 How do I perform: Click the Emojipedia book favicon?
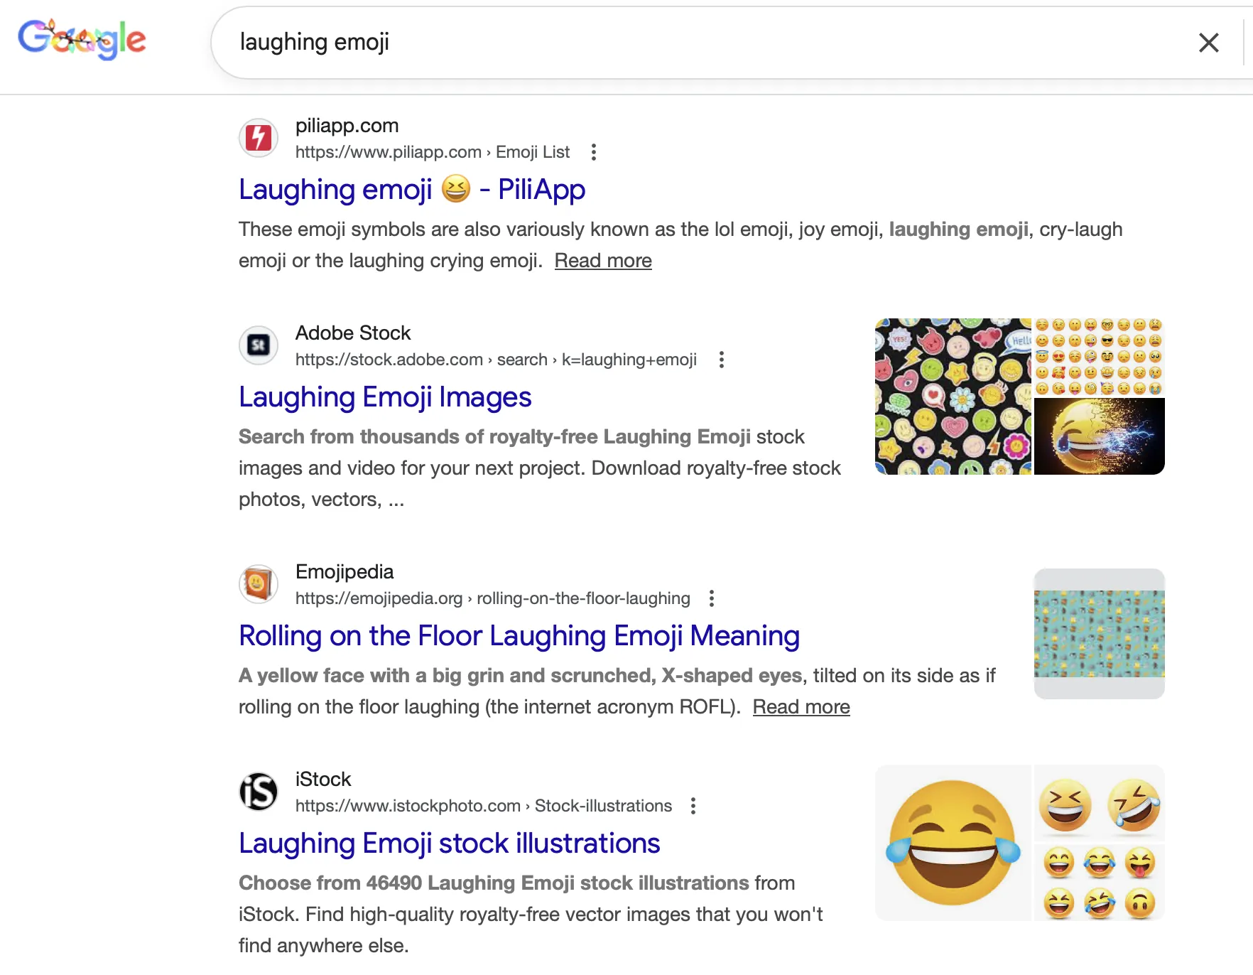click(259, 584)
